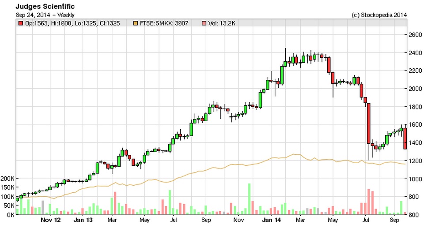Click the 200K volume axis label
The image size is (424, 228).
(8, 179)
